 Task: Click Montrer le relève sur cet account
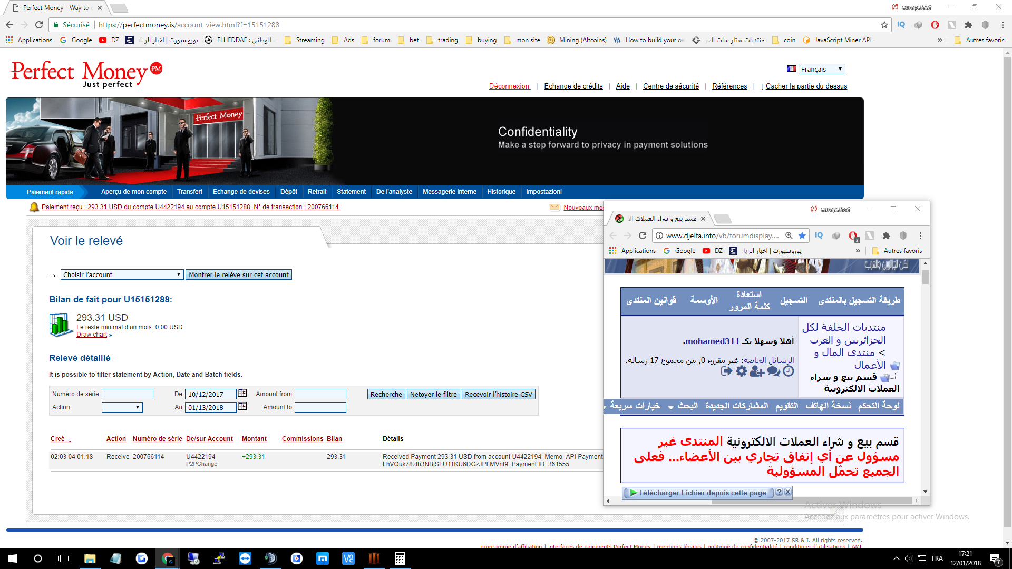click(239, 274)
